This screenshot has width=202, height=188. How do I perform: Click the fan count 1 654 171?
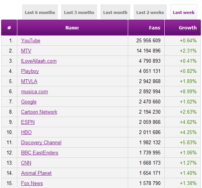point(150,173)
